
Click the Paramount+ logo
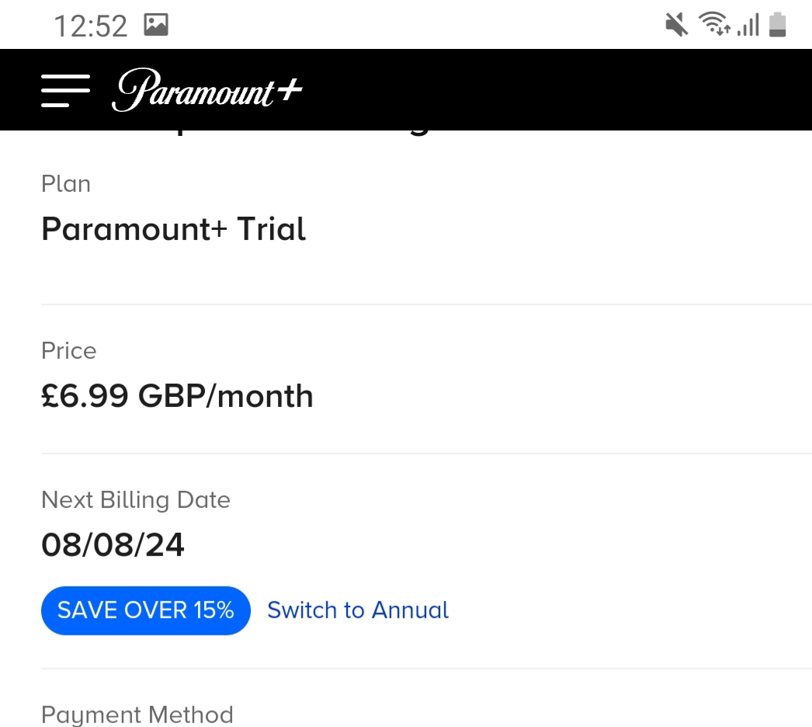tap(206, 89)
